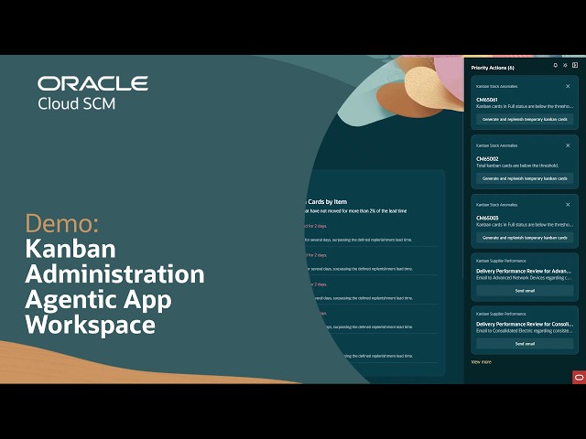The height and width of the screenshot is (439, 586).
Task: Dismiss the CM65003 anomaly card
Action: tap(568, 205)
